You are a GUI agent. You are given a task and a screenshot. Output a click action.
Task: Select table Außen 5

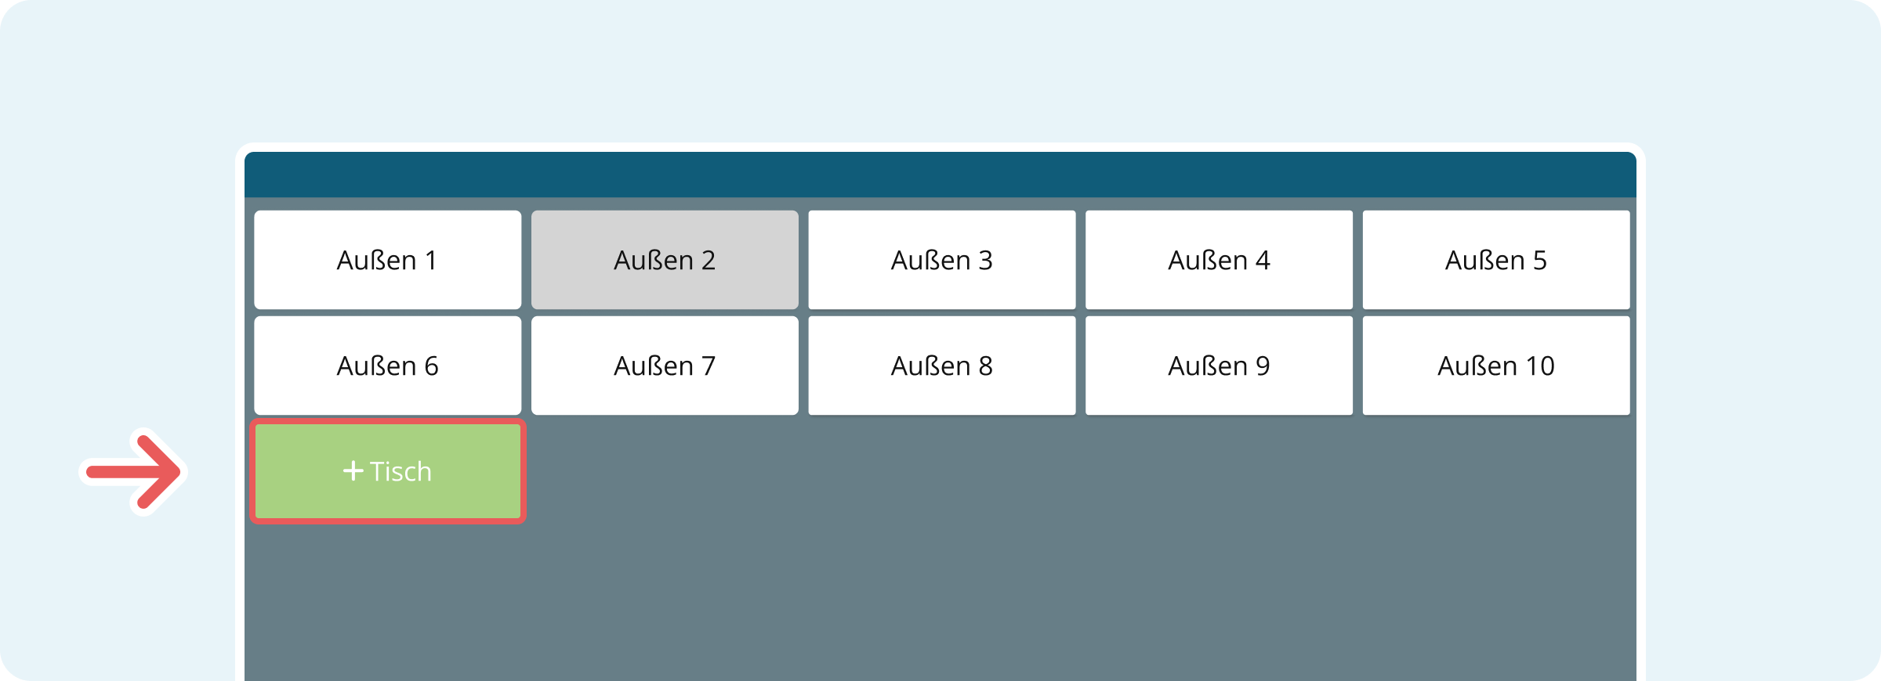tap(1495, 260)
